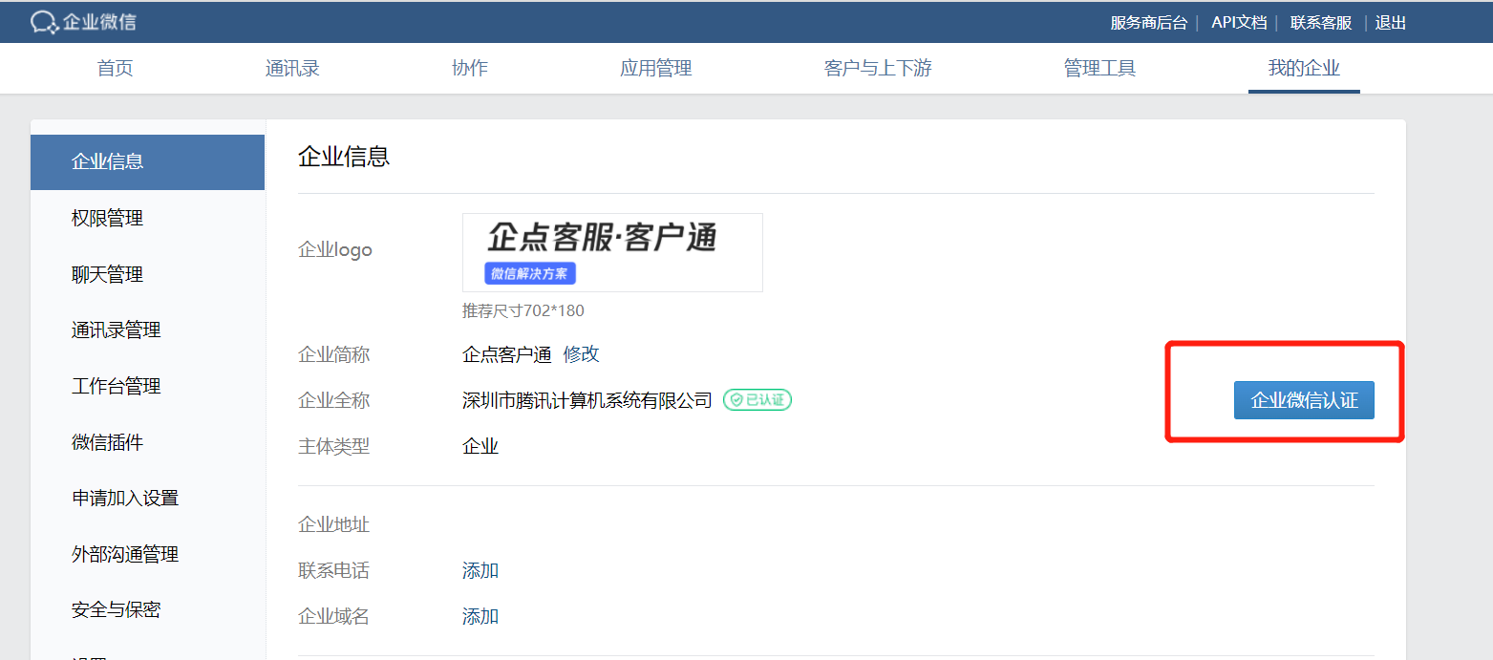Click 联系客服 in the header
The height and width of the screenshot is (660, 1493).
pos(1321,23)
